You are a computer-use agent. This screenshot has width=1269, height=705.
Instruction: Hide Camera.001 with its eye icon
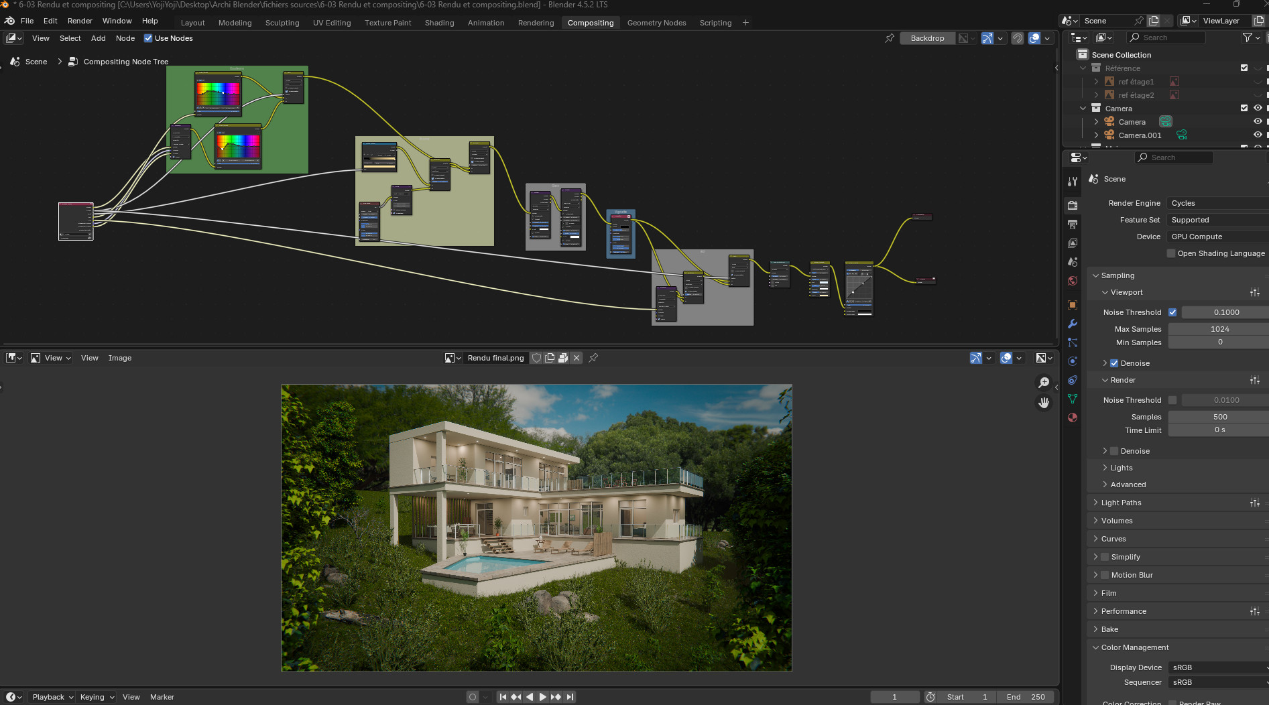coord(1258,135)
